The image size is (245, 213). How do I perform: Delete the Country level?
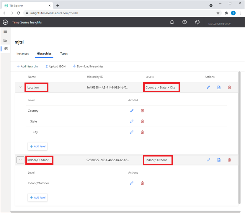[142, 111]
